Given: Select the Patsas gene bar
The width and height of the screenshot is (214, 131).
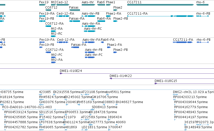Looking at the screenshot, I should [x=74, y=10].
